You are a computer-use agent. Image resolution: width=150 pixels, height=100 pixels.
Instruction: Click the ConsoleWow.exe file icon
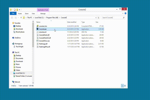[x=37, y=41]
